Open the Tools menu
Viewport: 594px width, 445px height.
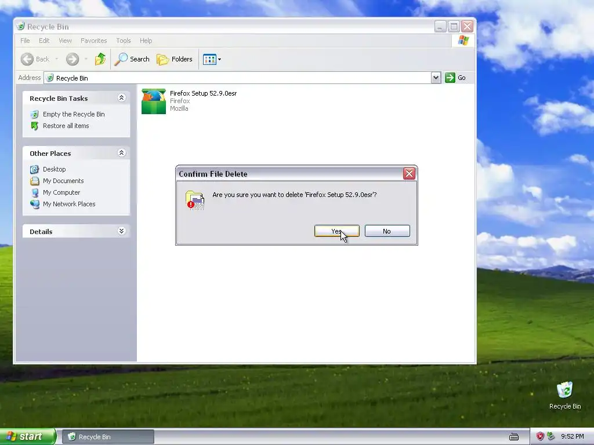(124, 41)
